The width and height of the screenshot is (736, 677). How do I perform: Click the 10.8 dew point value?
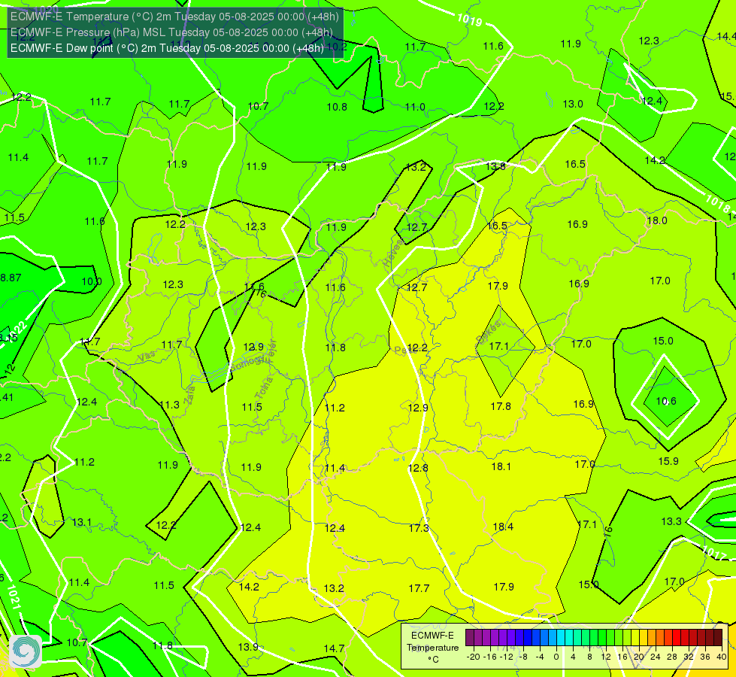click(x=337, y=107)
